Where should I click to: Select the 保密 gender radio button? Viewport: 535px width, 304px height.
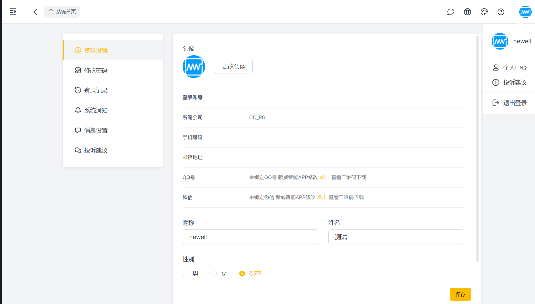click(x=242, y=274)
